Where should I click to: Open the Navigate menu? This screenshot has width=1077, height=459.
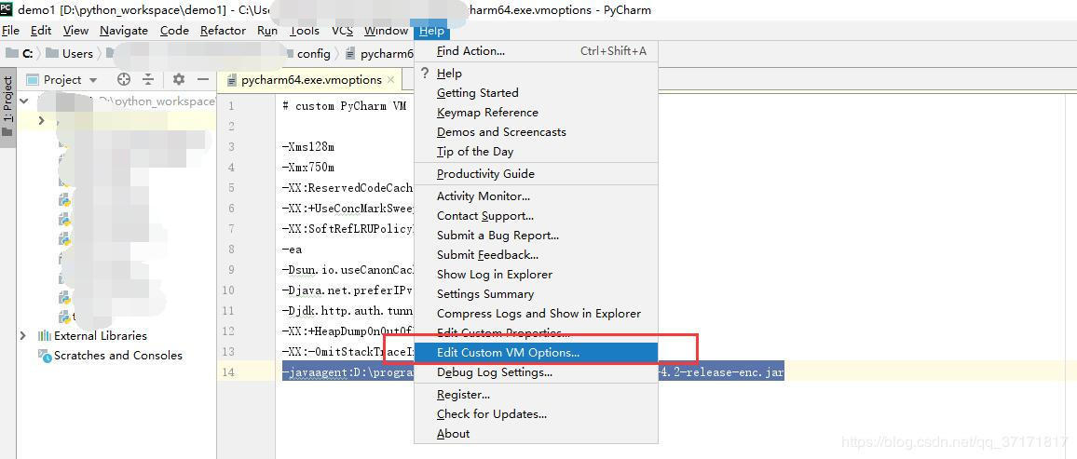tap(124, 31)
